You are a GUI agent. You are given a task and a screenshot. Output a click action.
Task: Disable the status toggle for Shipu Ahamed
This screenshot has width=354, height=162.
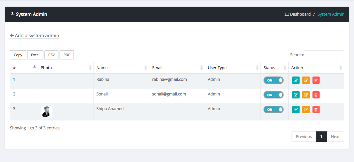click(273, 109)
